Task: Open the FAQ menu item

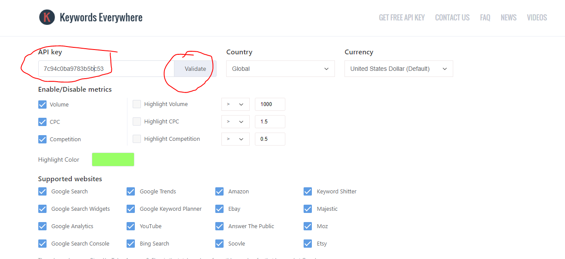Action: coord(485,17)
